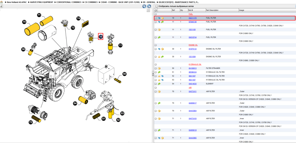Collapse the parts list with splitter arrow
Screen dimensions: 296x143
pyautogui.click(x=153, y=74)
